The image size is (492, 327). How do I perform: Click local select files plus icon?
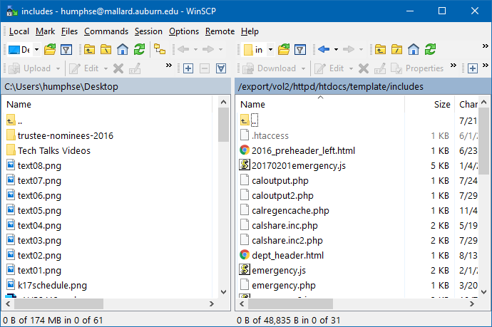pyautogui.click(x=188, y=68)
